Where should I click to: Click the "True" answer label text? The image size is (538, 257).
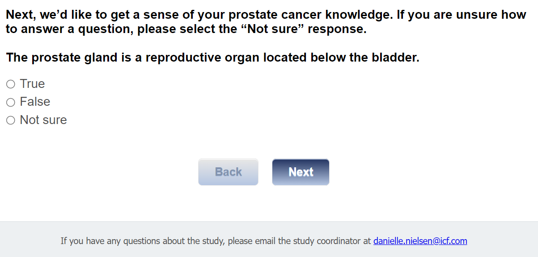32,84
